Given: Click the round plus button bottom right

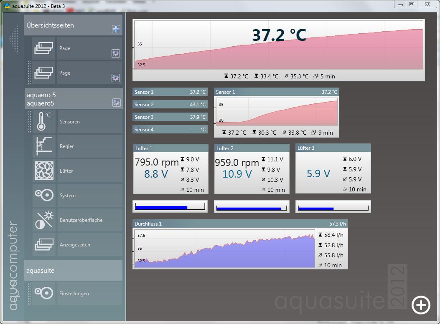Looking at the screenshot, I should click(420, 305).
